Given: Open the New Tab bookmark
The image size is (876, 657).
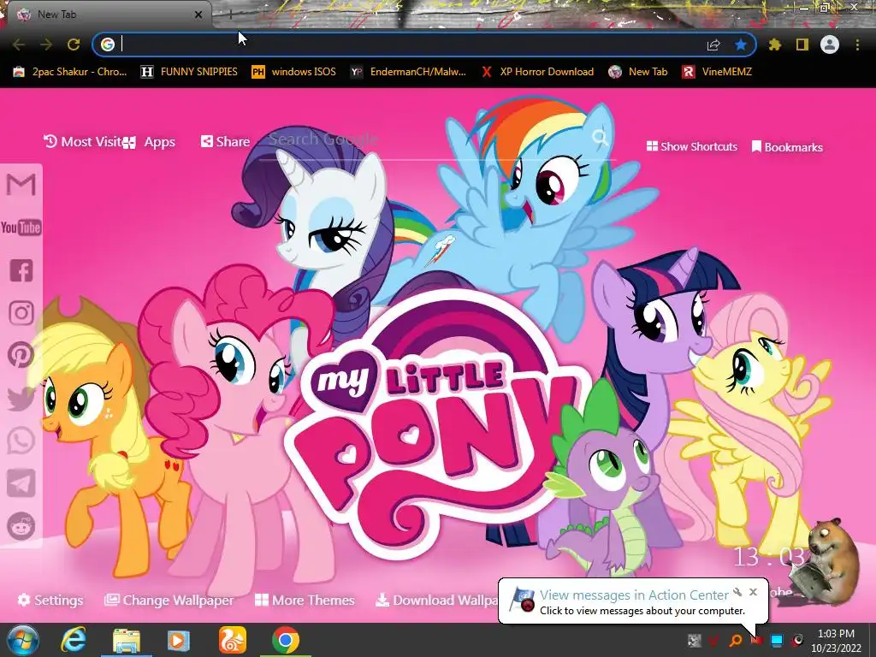Looking at the screenshot, I should tap(638, 72).
